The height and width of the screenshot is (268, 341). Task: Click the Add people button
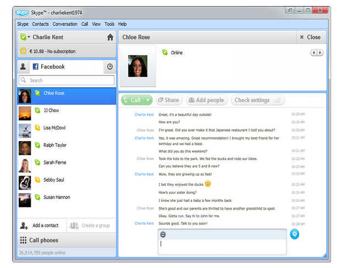206,100
